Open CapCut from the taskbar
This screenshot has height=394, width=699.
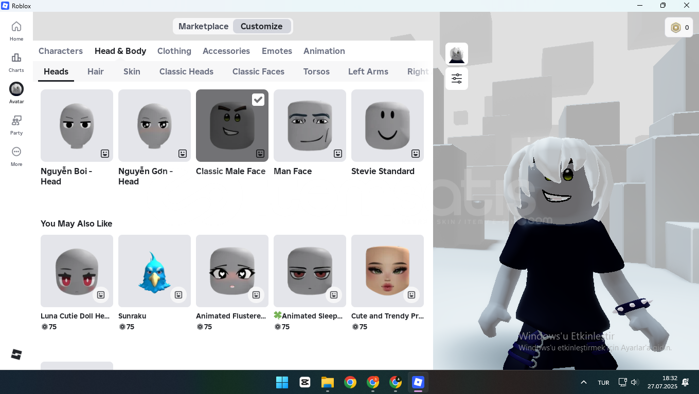(304, 382)
